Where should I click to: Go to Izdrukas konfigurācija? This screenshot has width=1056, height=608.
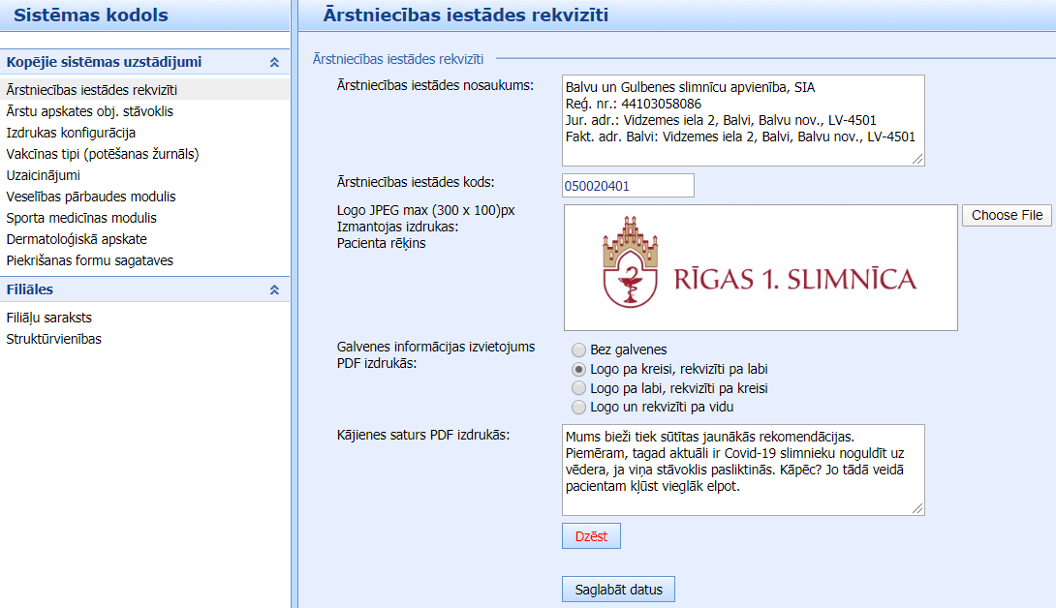point(71,133)
